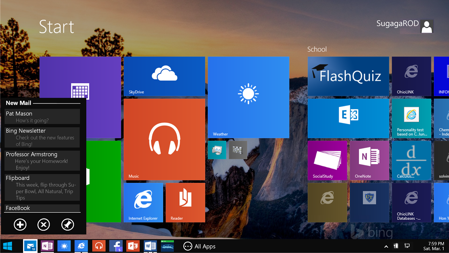
Task: Open the Calculus d/dx tile
Action: coord(411,160)
